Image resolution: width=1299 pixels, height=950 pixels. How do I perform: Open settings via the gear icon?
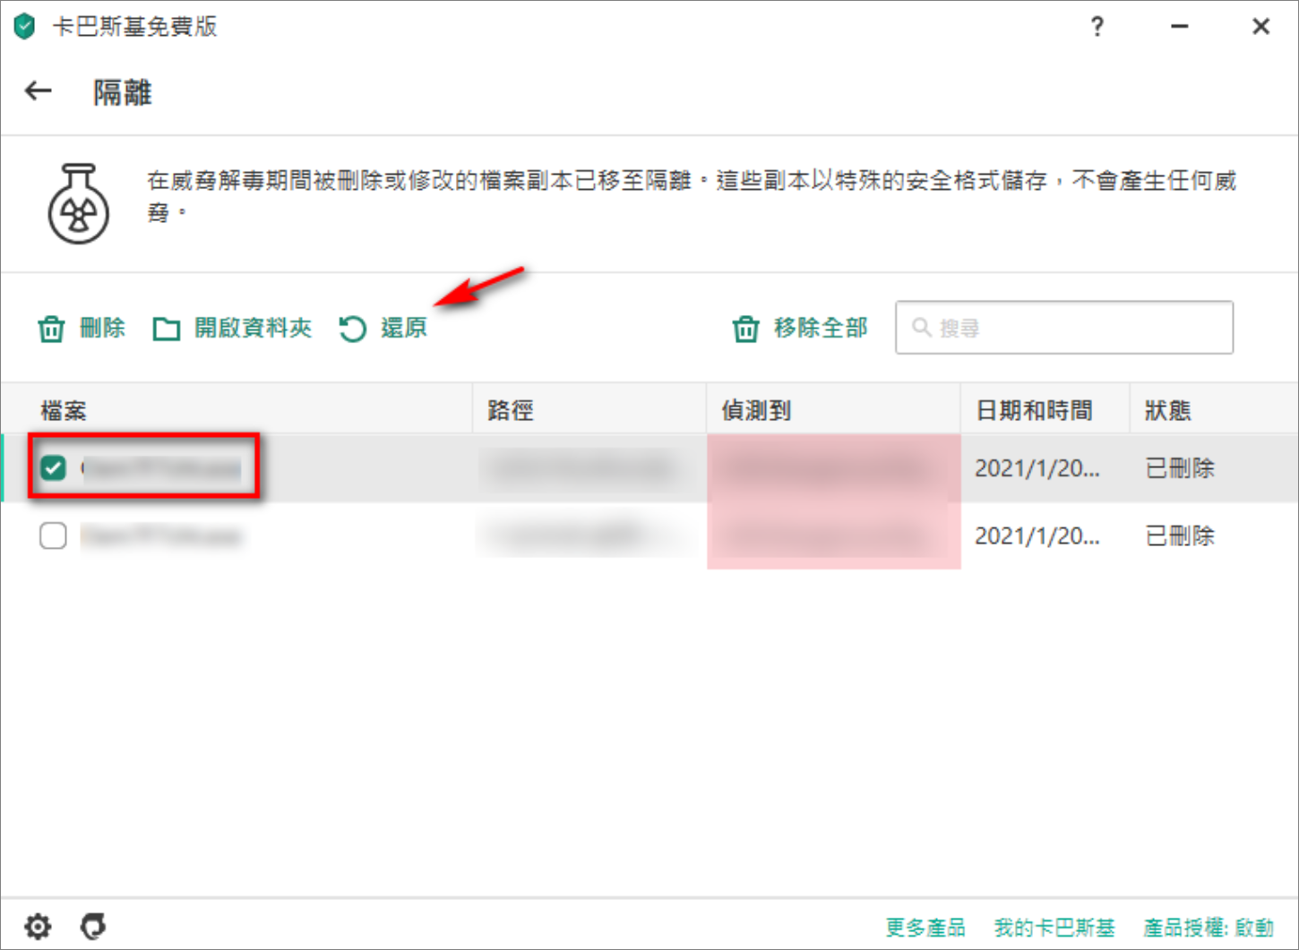pos(38,926)
